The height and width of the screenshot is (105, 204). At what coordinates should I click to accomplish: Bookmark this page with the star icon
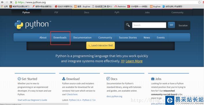pyautogui.click(x=199, y=2)
